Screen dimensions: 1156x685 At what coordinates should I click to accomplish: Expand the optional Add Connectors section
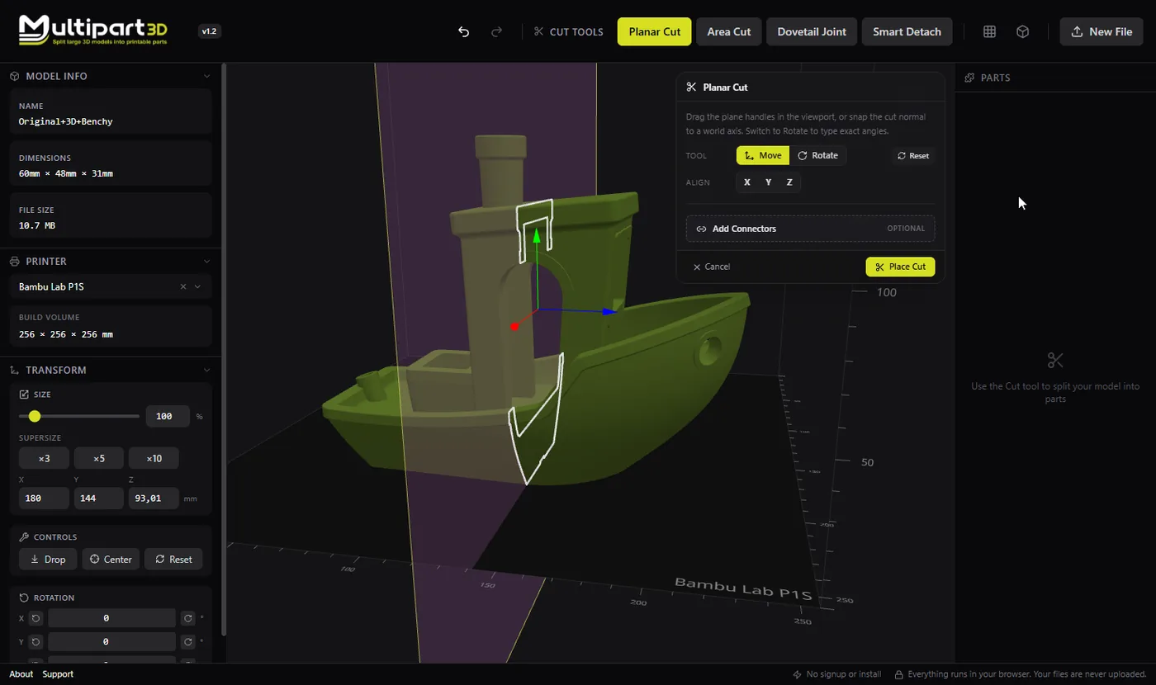point(810,229)
